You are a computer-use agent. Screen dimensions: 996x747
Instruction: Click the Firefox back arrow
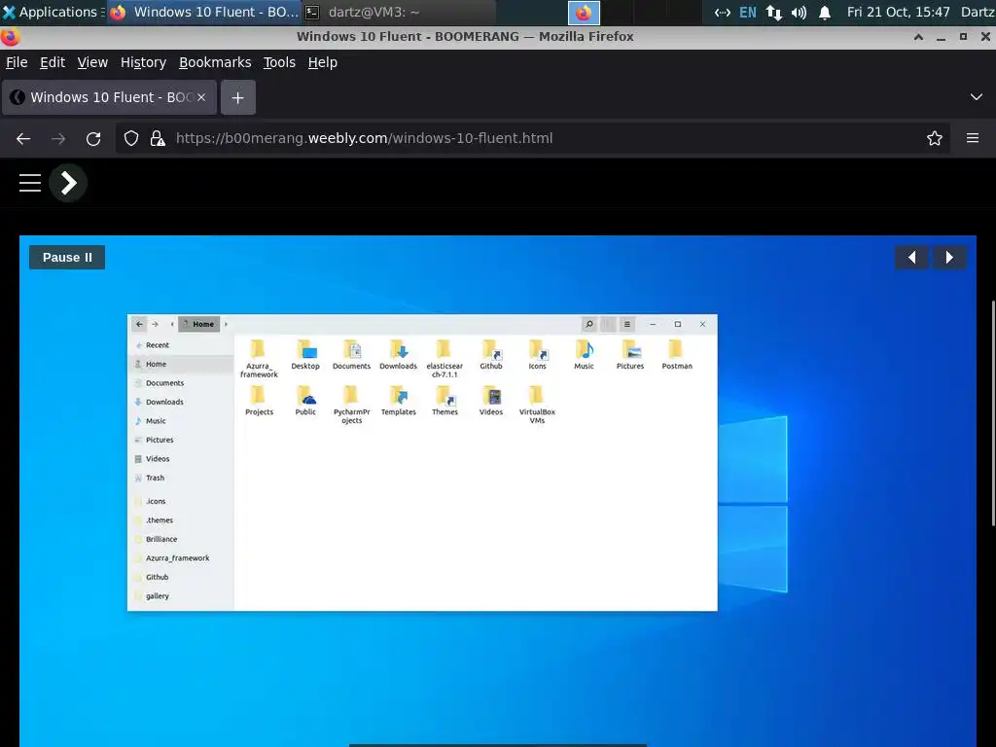(23, 138)
